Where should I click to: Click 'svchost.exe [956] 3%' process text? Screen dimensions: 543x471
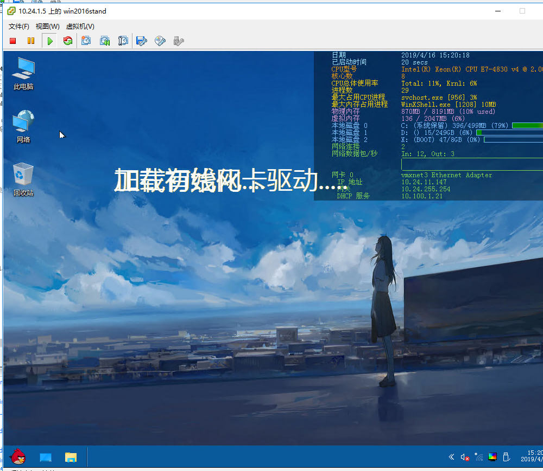439,98
